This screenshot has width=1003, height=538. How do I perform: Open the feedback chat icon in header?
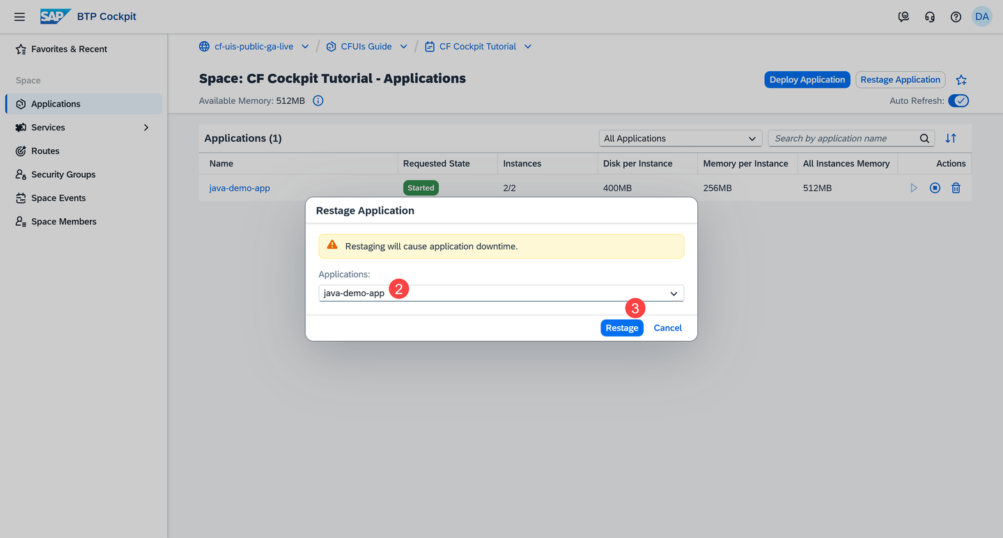[x=903, y=17]
